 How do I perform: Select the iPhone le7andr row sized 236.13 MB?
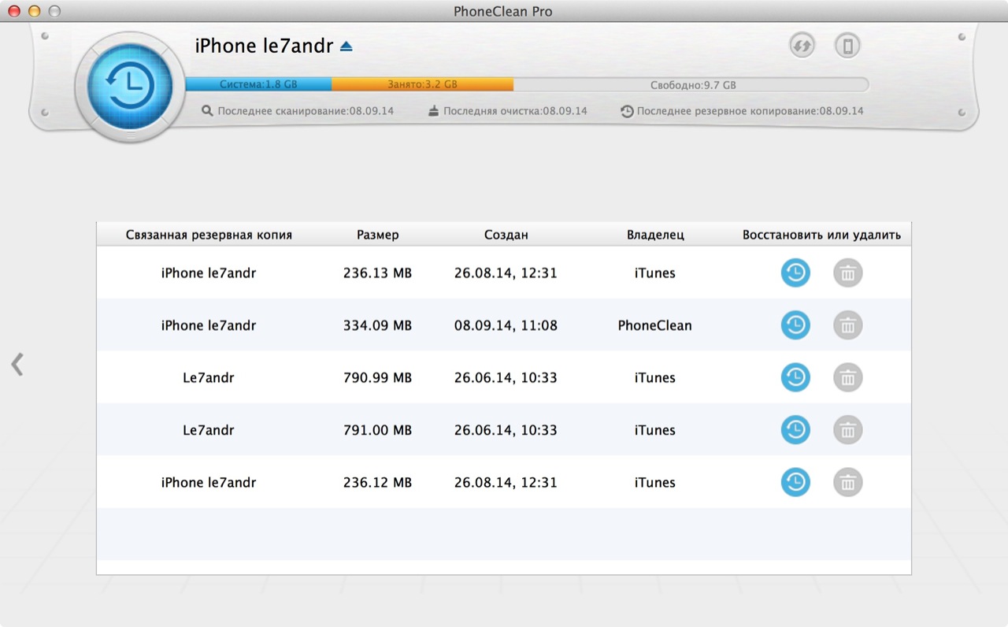pyautogui.click(x=504, y=273)
